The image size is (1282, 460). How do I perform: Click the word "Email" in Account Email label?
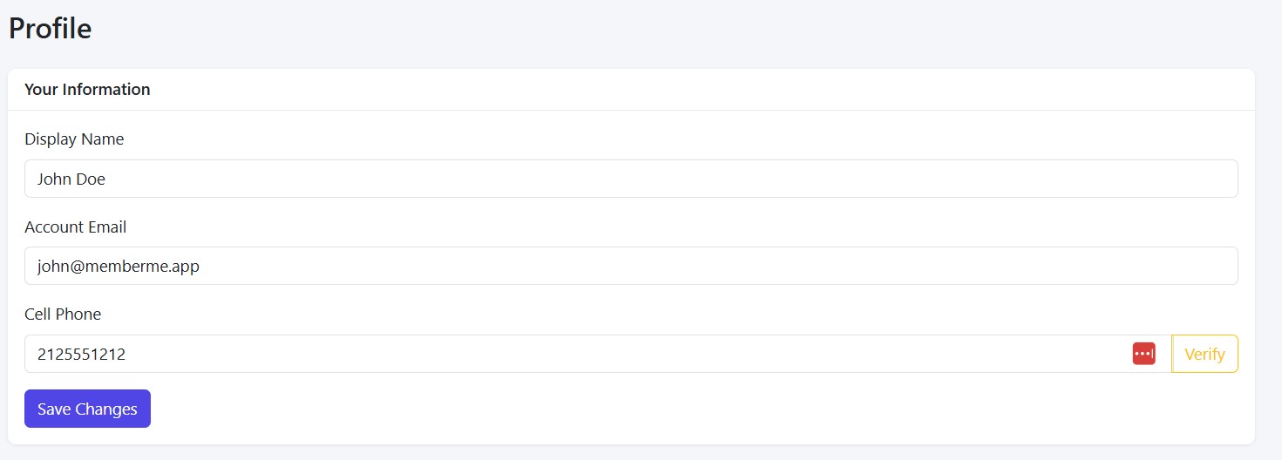point(106,227)
